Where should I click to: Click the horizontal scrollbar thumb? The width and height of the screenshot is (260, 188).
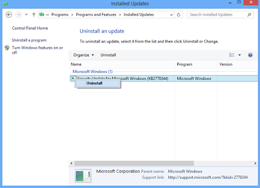[x=134, y=163]
